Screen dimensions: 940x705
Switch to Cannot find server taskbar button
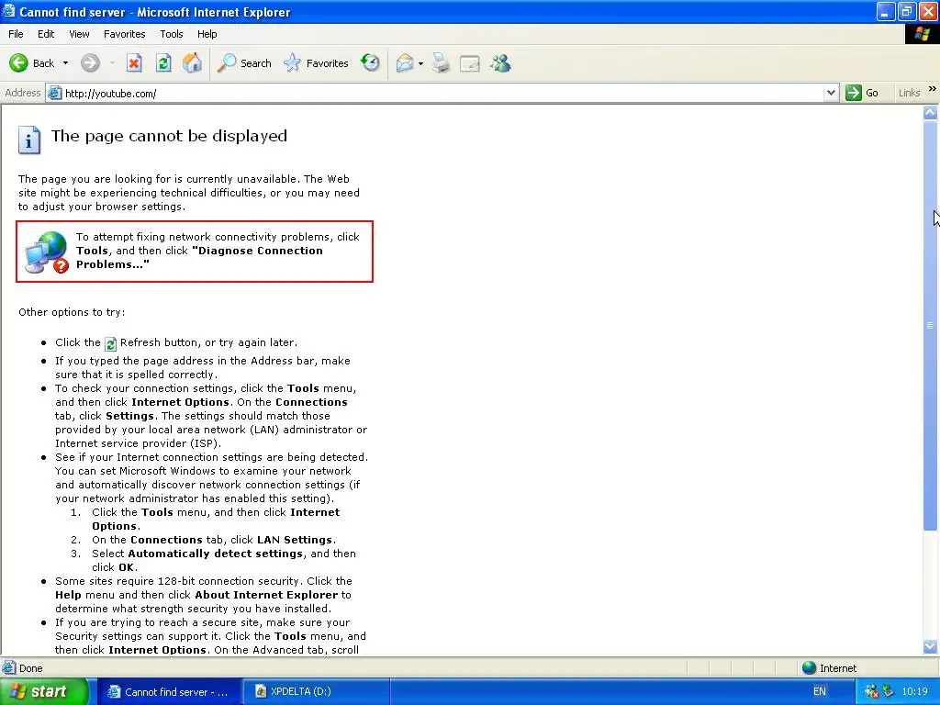[169, 692]
